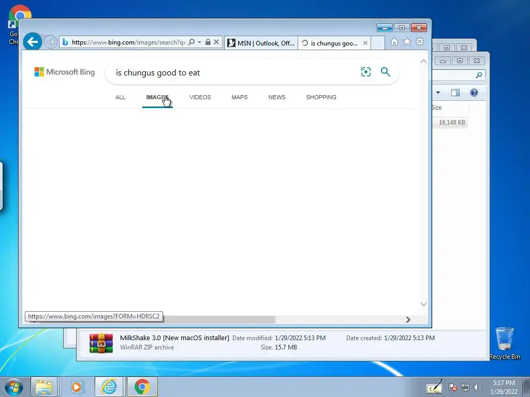
Task: Click Explorer window search magnifier
Action: click(479, 75)
